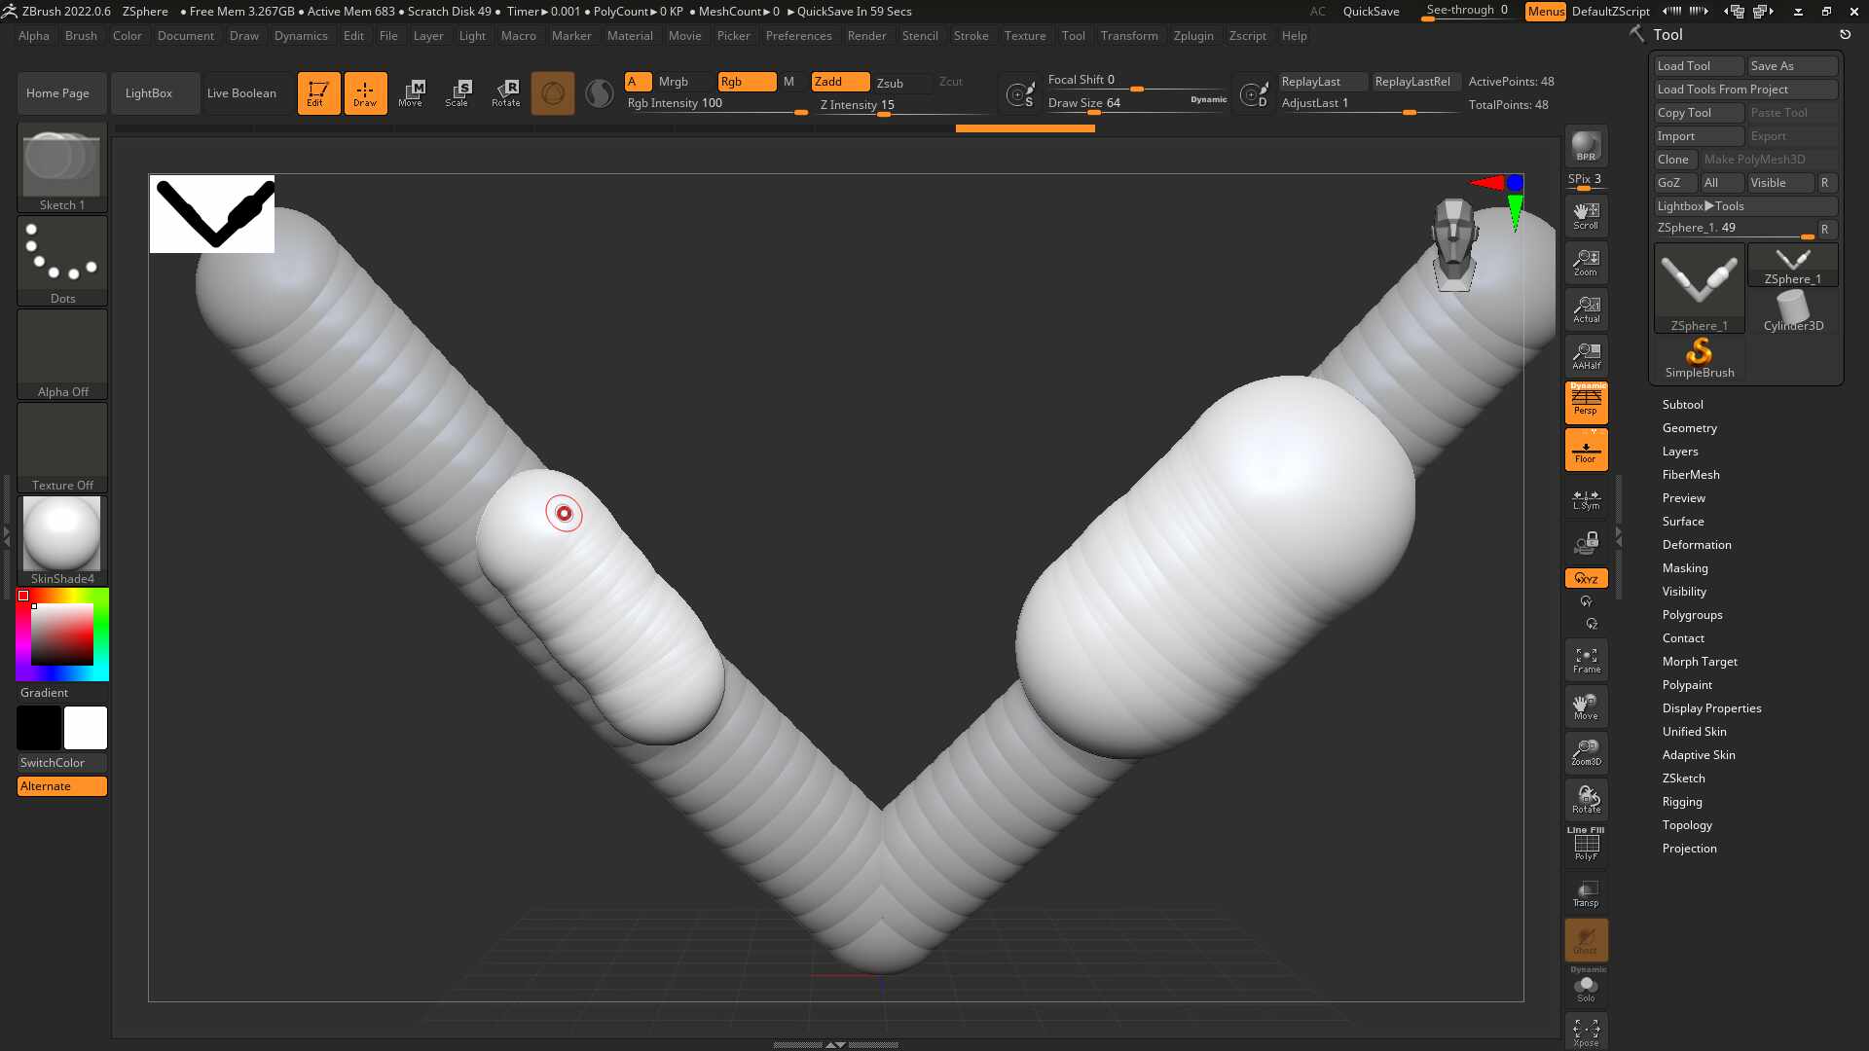
Task: Click the AAHalf zoom icon
Action: [x=1586, y=356]
